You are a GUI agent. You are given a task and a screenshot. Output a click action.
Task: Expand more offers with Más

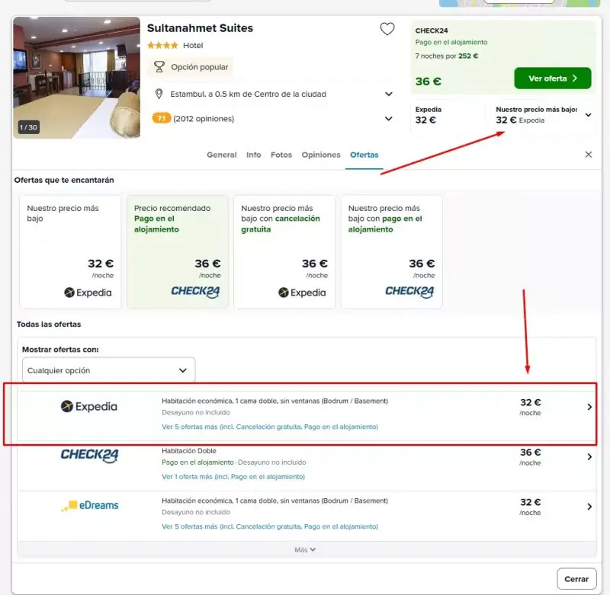[x=304, y=549]
